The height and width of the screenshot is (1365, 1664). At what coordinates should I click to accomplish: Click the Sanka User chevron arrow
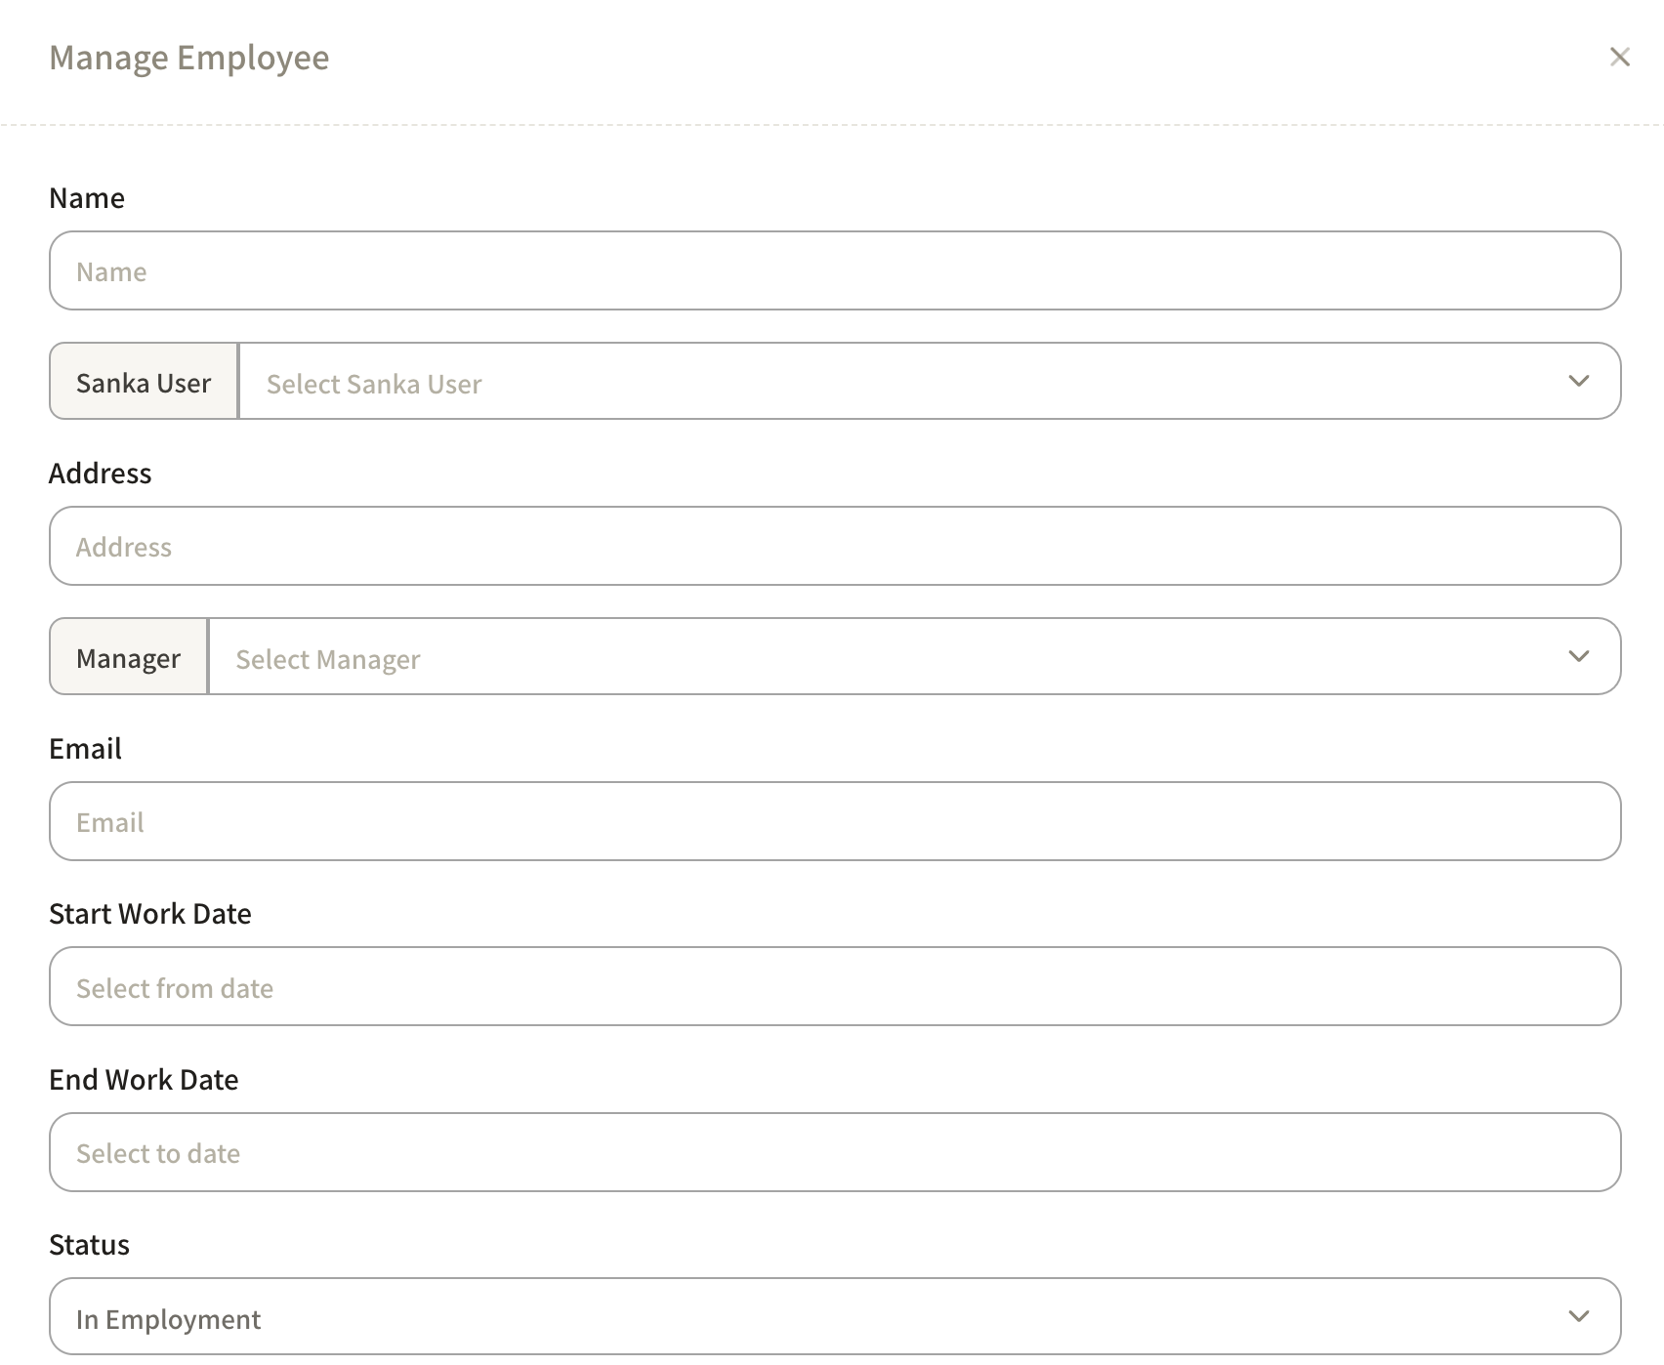[1578, 382]
